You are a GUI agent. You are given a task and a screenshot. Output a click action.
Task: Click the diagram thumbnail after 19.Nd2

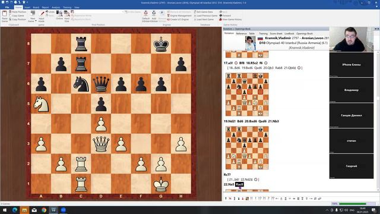coord(247,147)
